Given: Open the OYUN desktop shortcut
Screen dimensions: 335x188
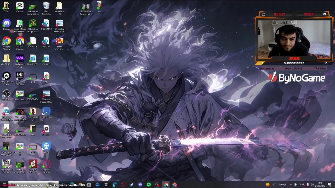Looking at the screenshot, I should coord(7,7).
